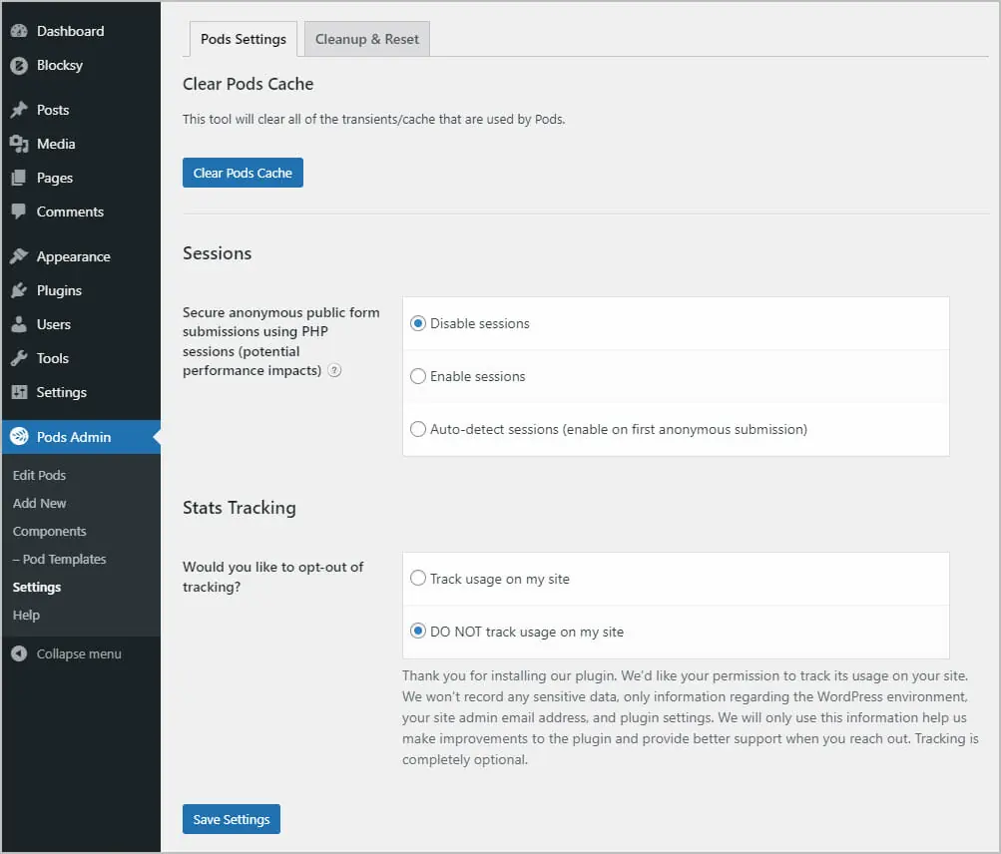The height and width of the screenshot is (854, 1001).
Task: Click the Collapse menu text
Action: (79, 653)
